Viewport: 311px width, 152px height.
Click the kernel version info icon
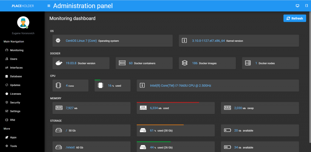[184, 41]
